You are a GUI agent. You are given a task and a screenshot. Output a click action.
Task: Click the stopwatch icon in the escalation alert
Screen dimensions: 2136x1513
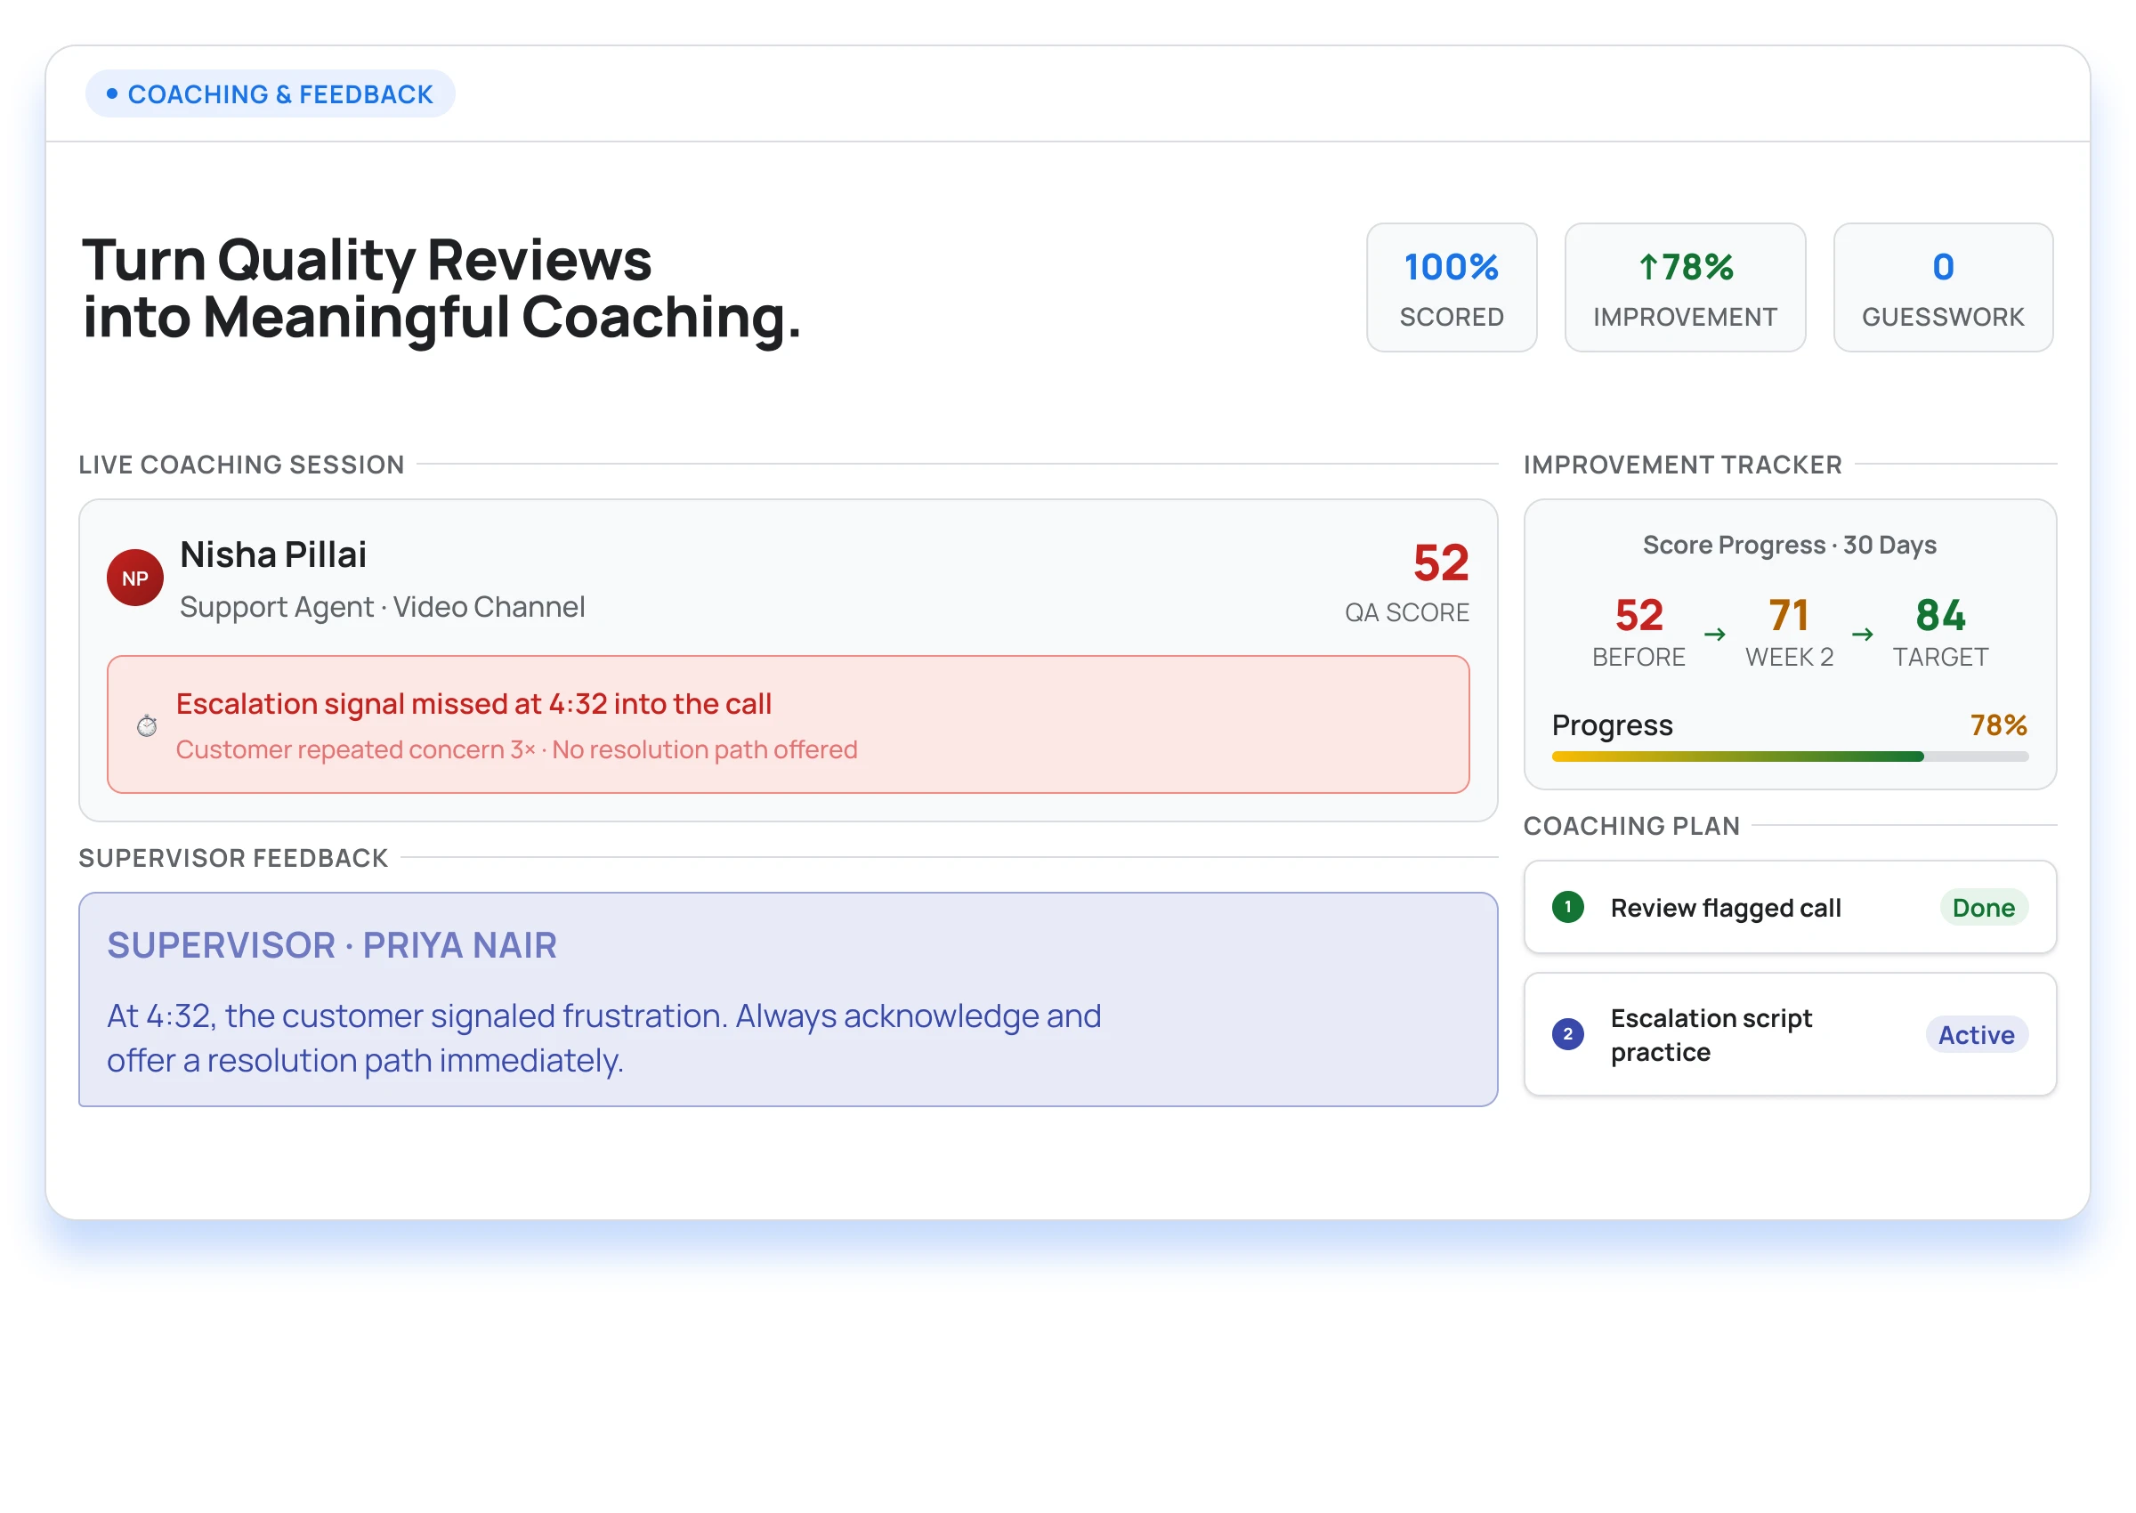click(x=147, y=725)
